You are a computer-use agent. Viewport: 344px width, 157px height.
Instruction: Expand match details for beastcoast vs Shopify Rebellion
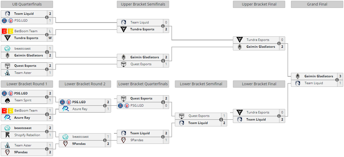click(x=47, y=131)
